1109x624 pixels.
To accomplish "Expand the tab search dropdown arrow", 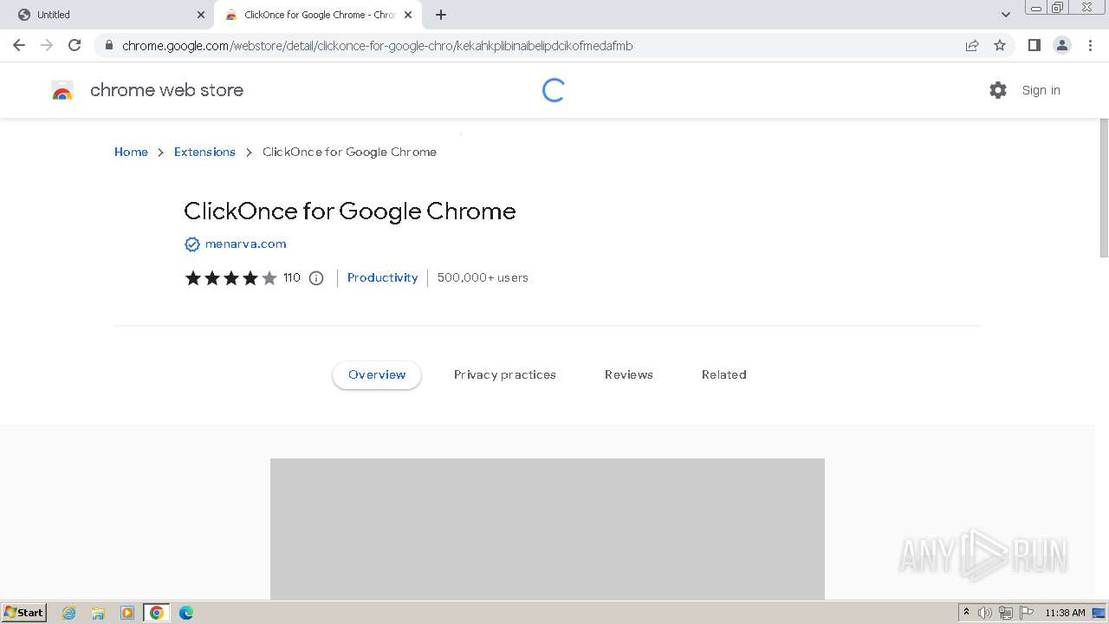I will click(1006, 15).
